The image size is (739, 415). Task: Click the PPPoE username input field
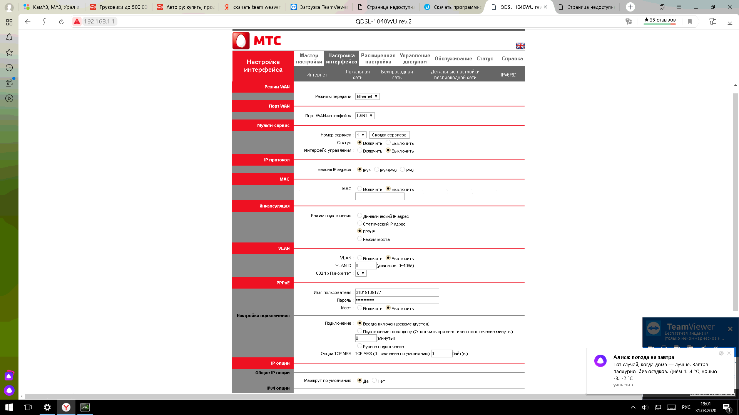click(396, 292)
